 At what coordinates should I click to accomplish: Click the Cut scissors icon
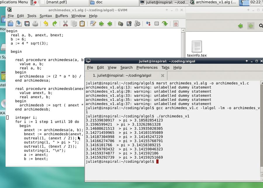click(65, 24)
